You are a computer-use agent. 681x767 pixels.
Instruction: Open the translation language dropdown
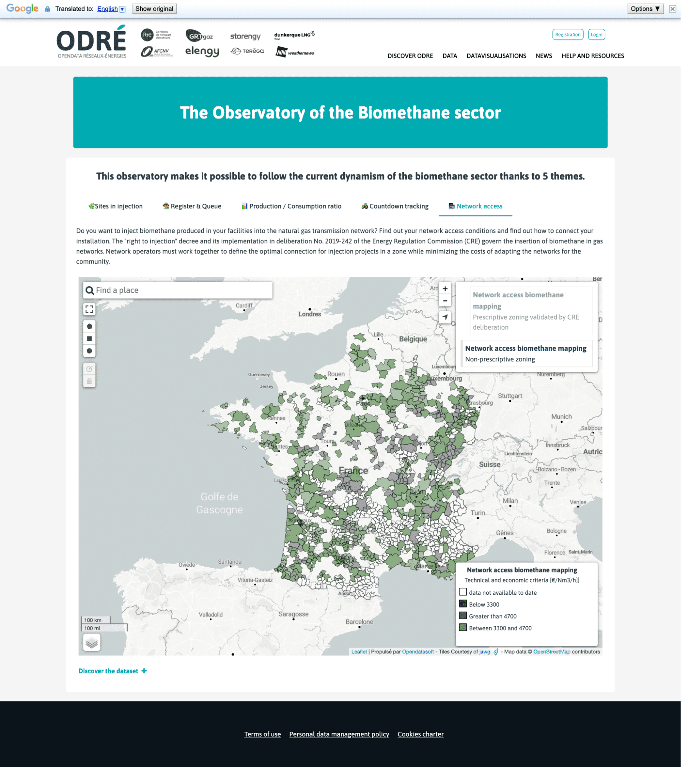[122, 9]
